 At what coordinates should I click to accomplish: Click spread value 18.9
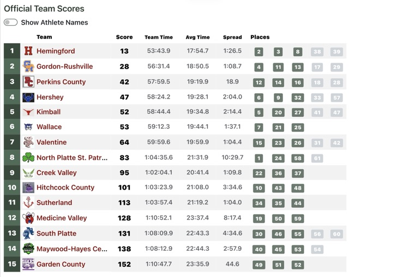tap(232, 81)
